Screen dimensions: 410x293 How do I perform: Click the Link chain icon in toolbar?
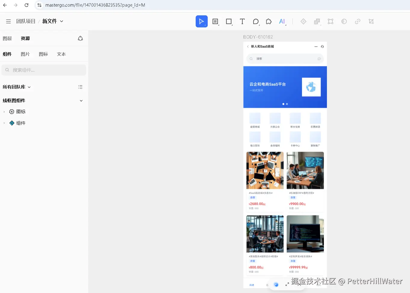358,21
